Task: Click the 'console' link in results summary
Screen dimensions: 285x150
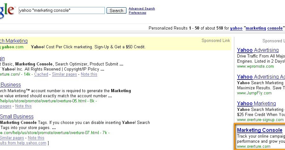Action: point(275,28)
